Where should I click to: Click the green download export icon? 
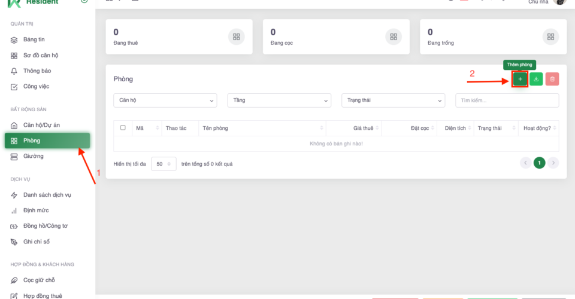tap(536, 79)
